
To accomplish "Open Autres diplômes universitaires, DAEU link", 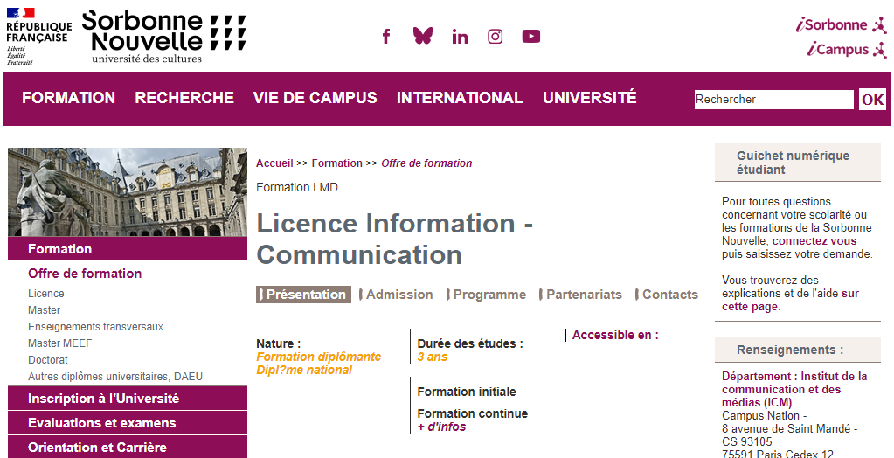I will click(x=115, y=376).
